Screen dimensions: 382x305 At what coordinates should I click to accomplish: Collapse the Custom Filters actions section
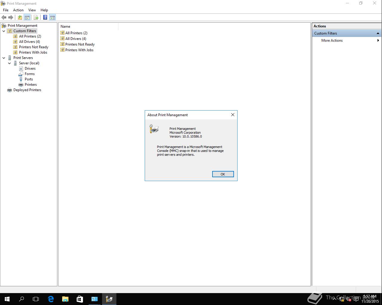tap(378, 33)
